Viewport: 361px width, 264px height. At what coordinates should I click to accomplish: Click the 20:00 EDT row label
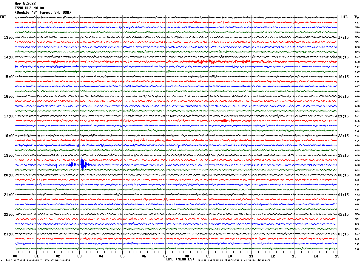(9, 175)
